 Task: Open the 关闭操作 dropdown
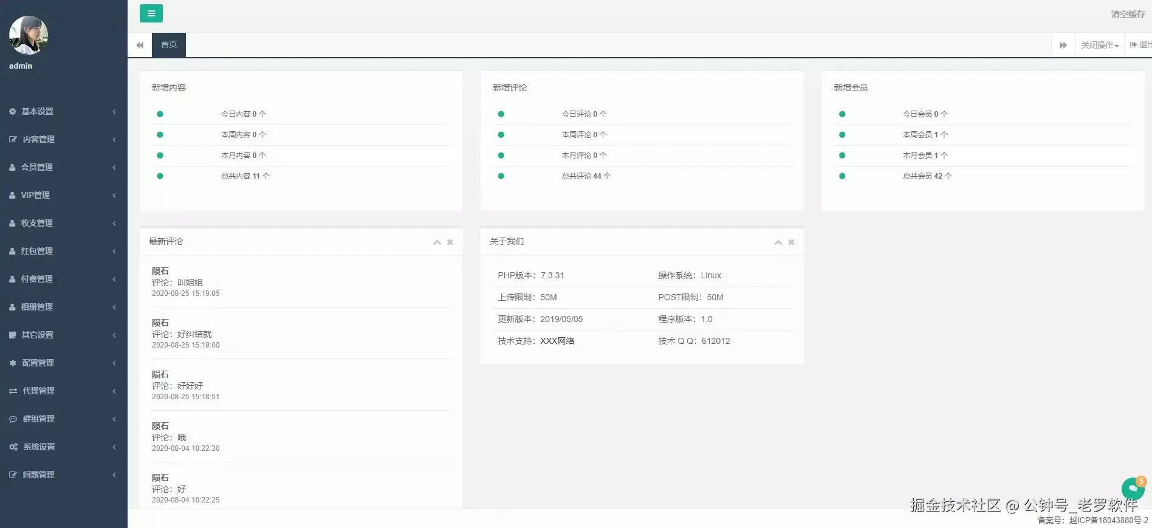tap(1100, 45)
